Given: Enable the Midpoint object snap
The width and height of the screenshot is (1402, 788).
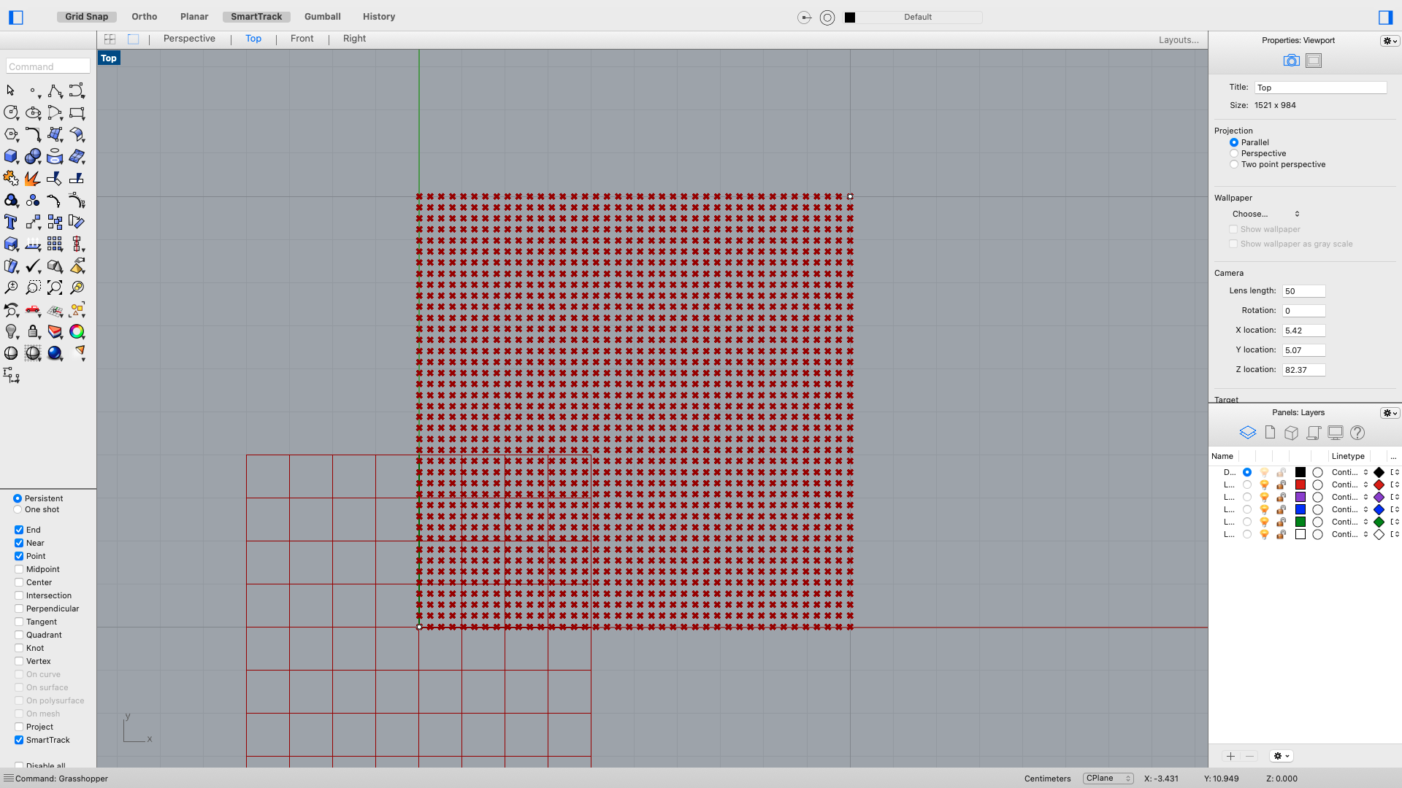Looking at the screenshot, I should (19, 569).
